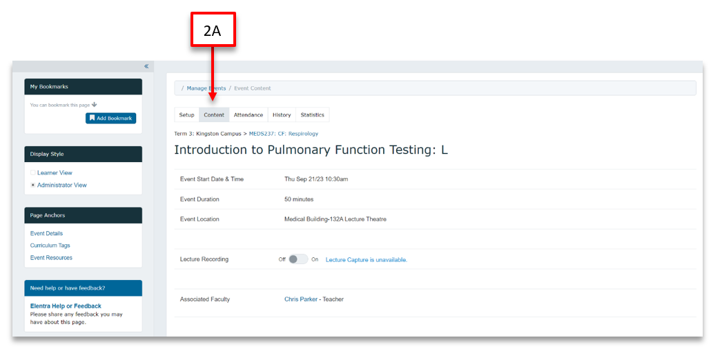Open the Setup tab

point(186,114)
